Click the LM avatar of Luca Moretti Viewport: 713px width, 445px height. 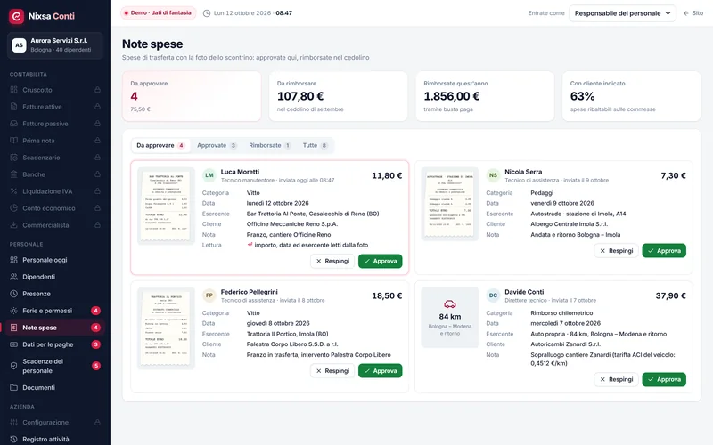pos(209,174)
